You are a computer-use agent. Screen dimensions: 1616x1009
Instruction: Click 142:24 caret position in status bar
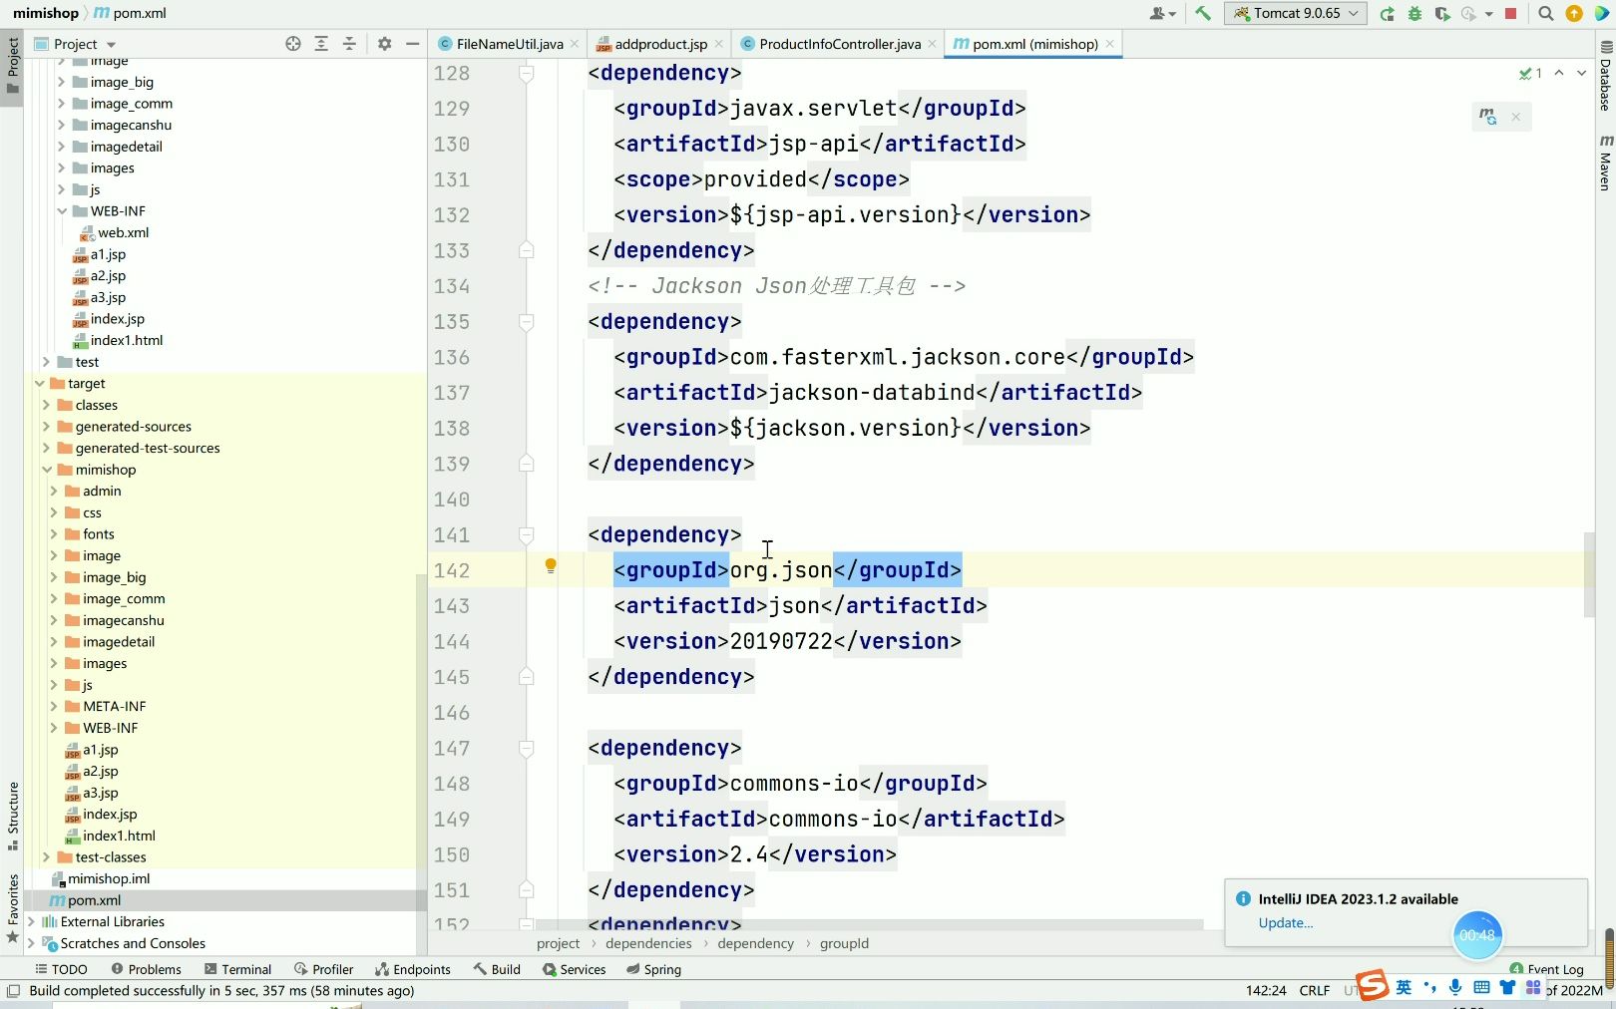[x=1266, y=991]
